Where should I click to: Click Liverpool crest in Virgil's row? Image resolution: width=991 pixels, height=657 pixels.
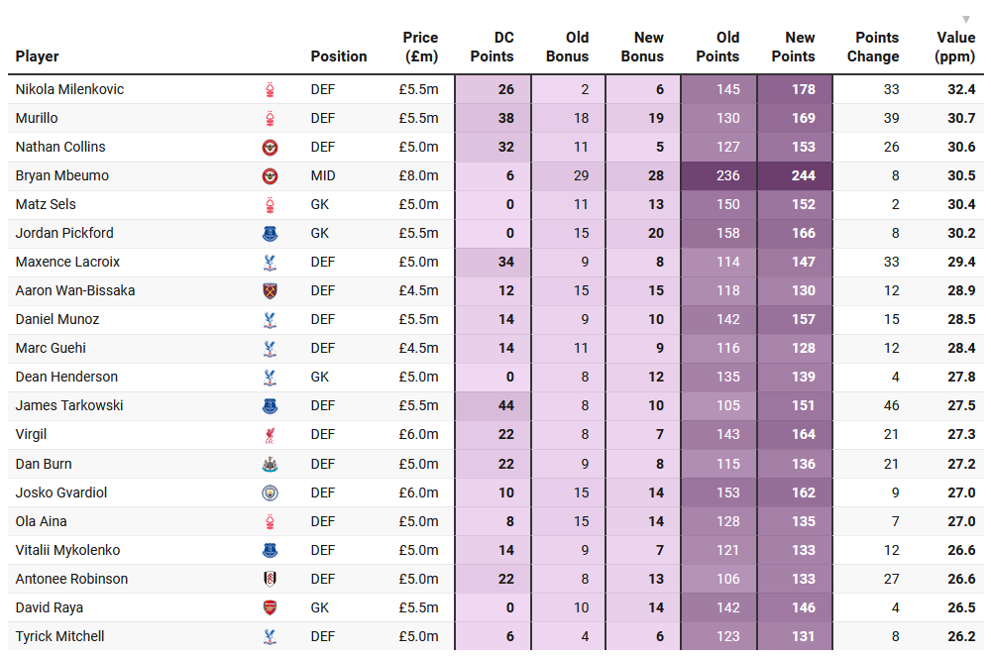(x=270, y=435)
